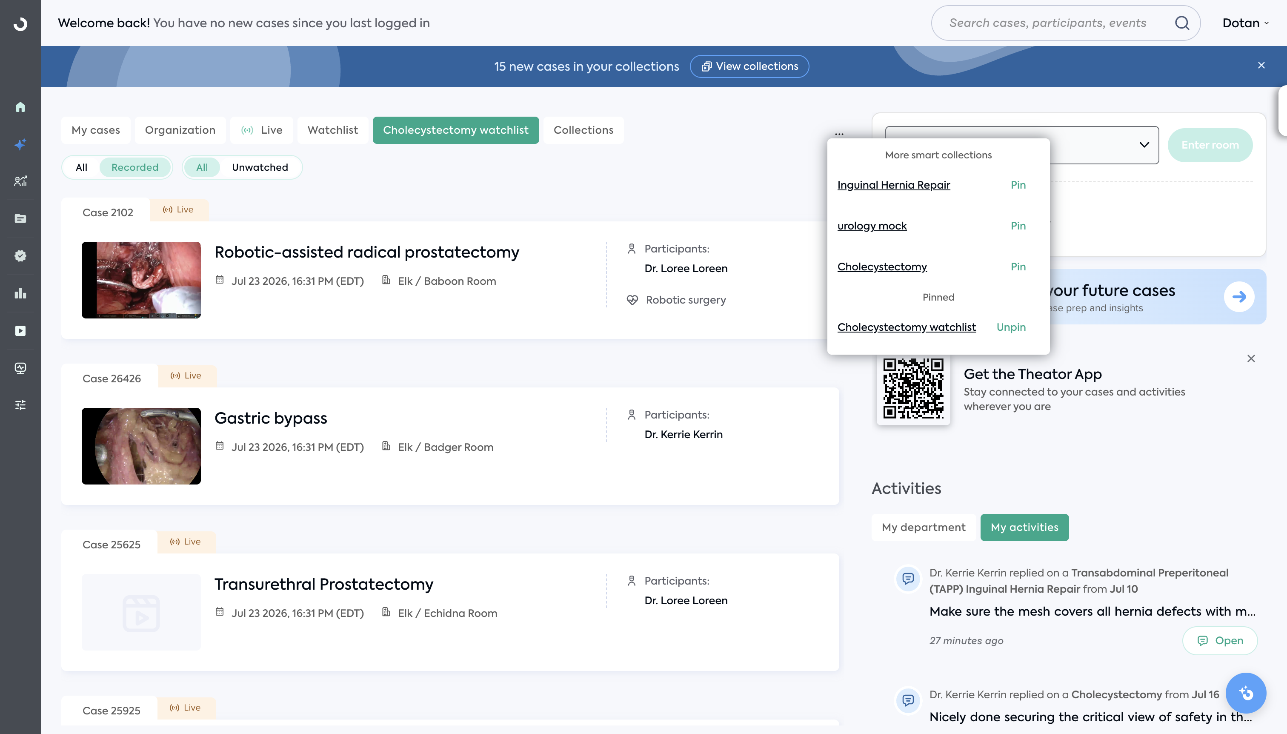Select the first All filter beside Recorded

coord(82,167)
